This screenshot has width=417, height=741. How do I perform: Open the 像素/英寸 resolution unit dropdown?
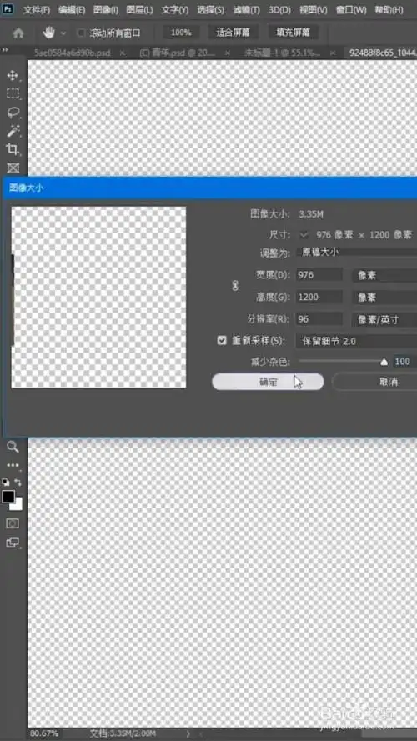[384, 319]
